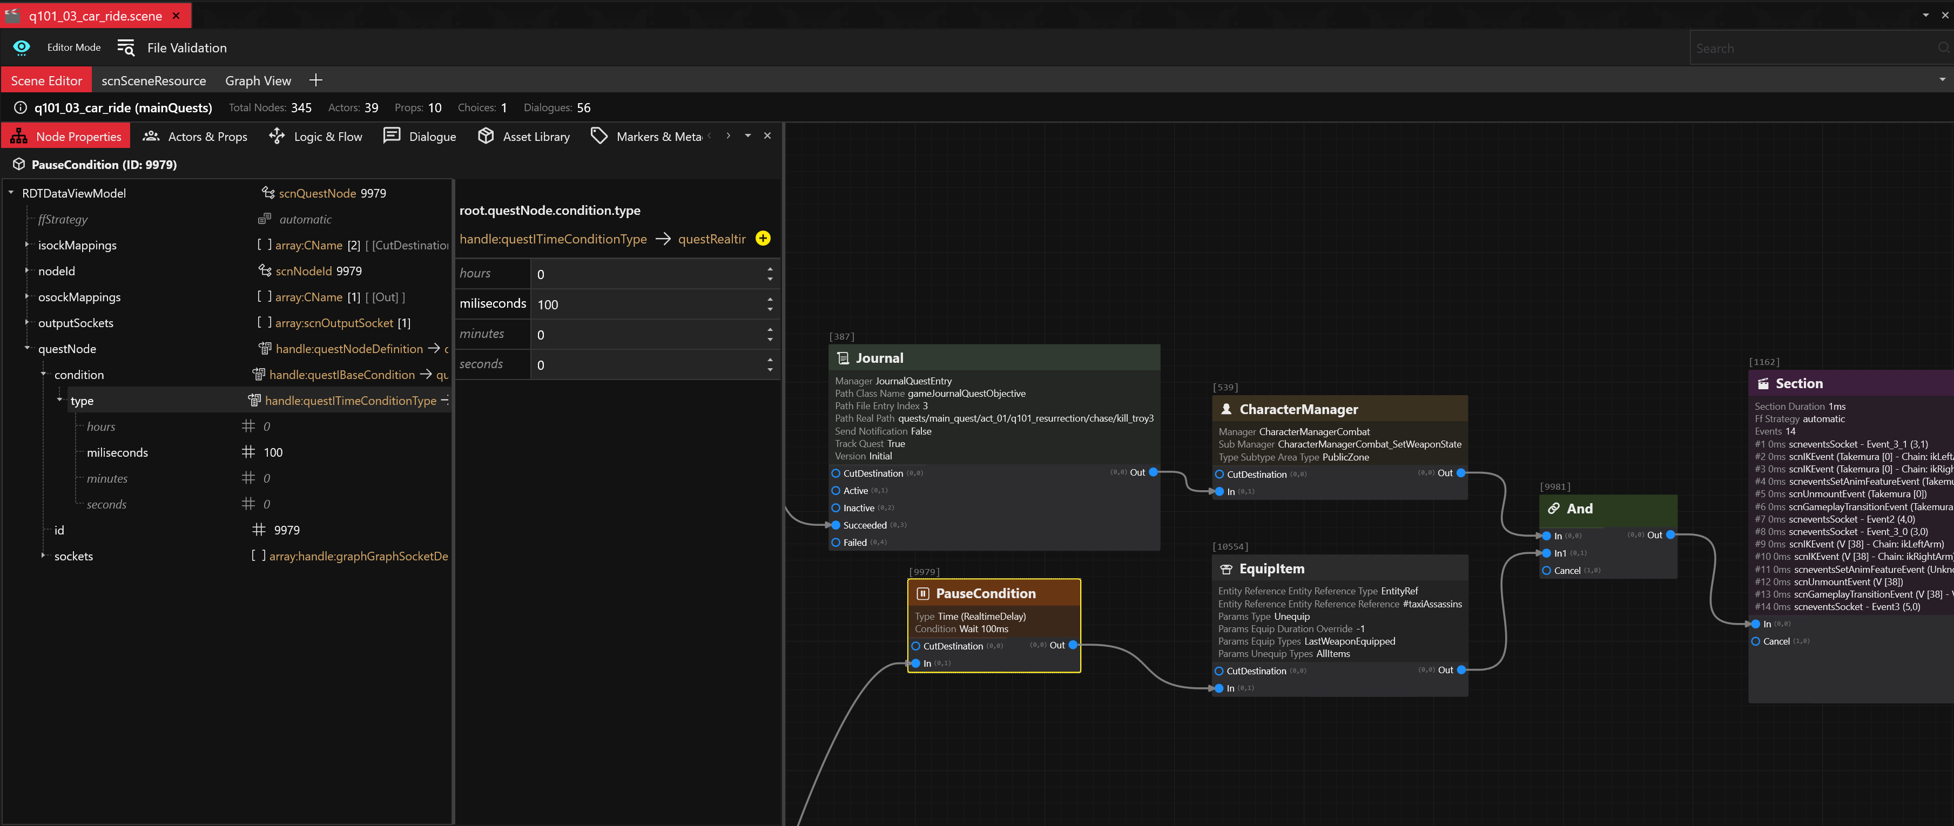Add a new tab with the plus icon
Image resolution: width=1954 pixels, height=826 pixels.
pos(316,80)
